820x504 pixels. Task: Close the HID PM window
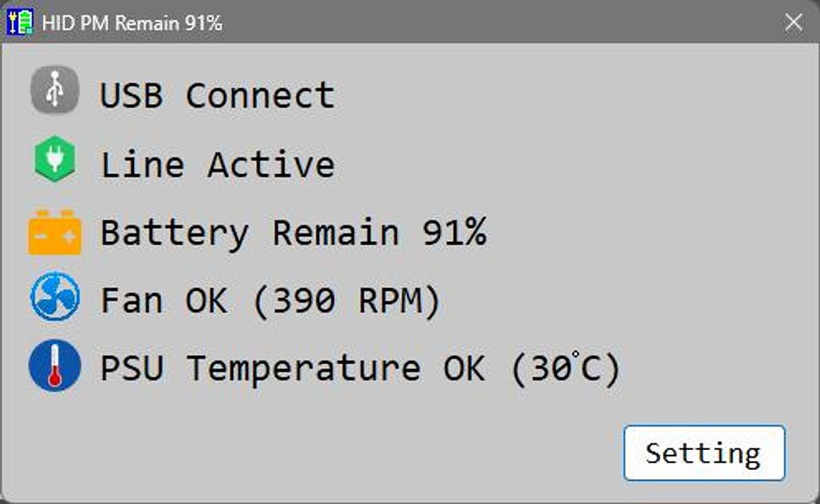tap(793, 23)
